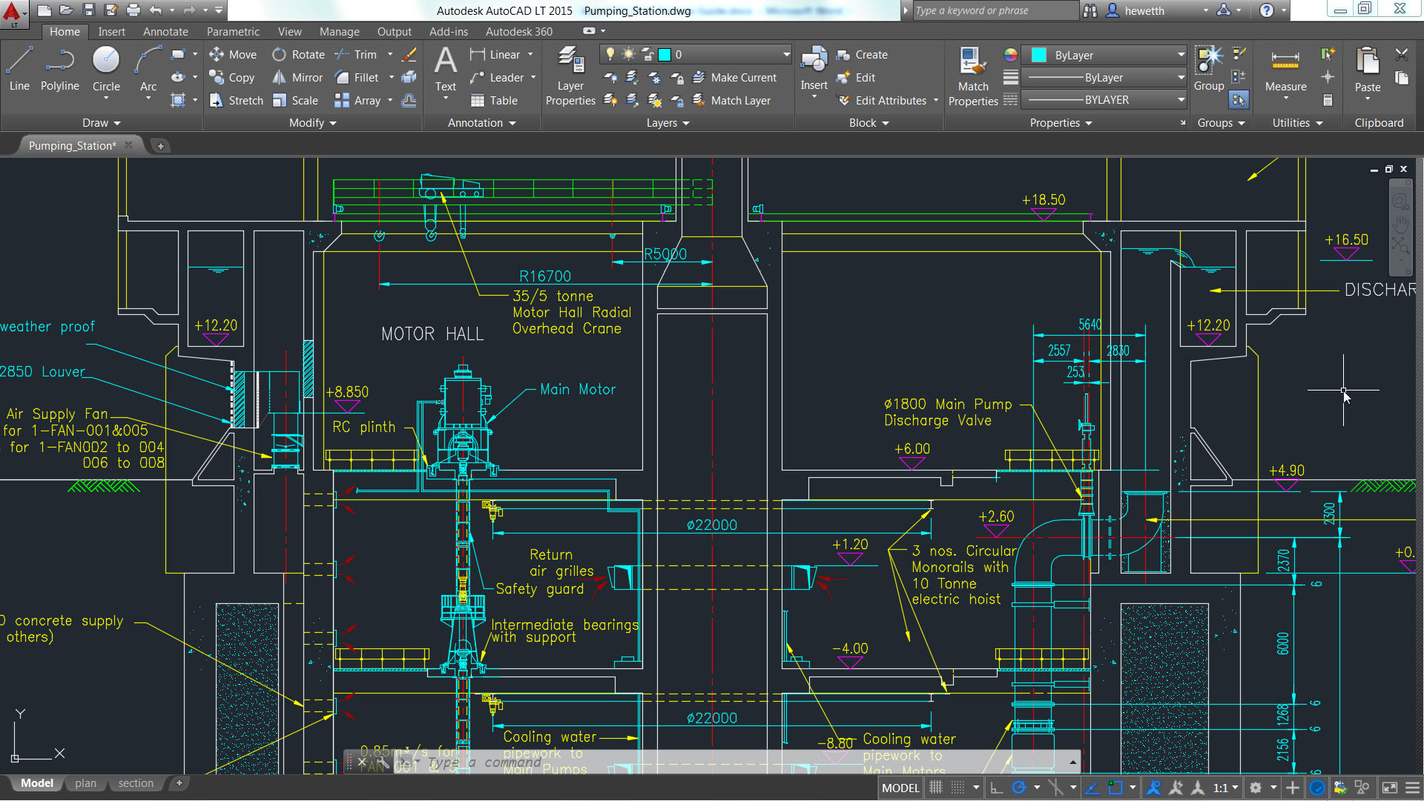Select the Text tool in the Annotation panel

coord(445,70)
